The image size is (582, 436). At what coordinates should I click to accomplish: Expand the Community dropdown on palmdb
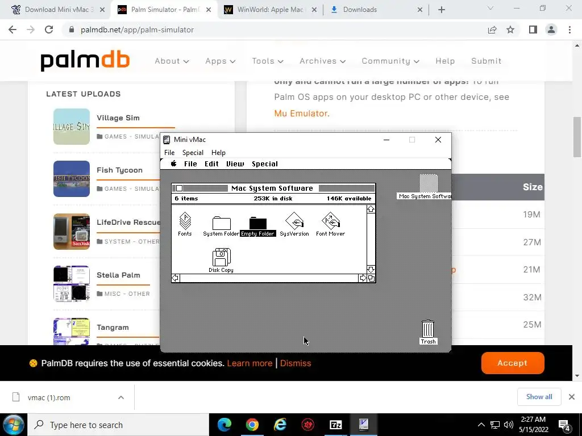[x=390, y=61]
